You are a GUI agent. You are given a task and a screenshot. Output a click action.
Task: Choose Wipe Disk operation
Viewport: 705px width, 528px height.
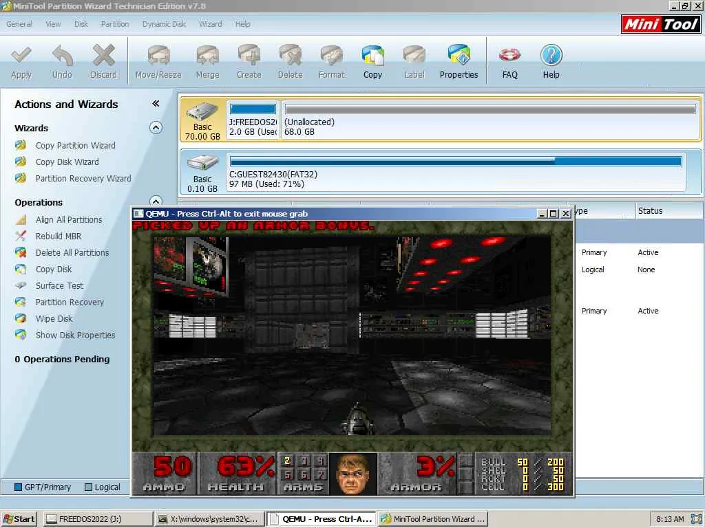point(54,319)
